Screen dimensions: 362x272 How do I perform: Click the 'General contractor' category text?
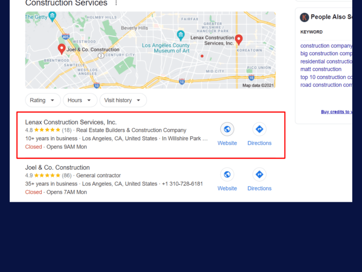tap(98, 176)
